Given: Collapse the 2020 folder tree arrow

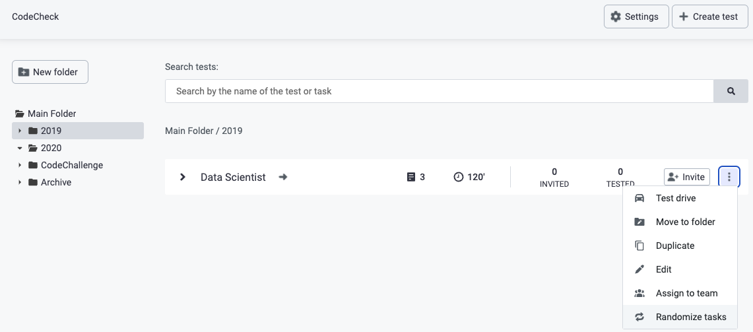Looking at the screenshot, I should coord(20,148).
